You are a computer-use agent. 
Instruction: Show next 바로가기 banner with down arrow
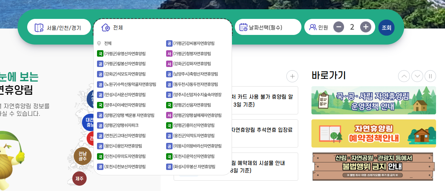click(x=417, y=76)
